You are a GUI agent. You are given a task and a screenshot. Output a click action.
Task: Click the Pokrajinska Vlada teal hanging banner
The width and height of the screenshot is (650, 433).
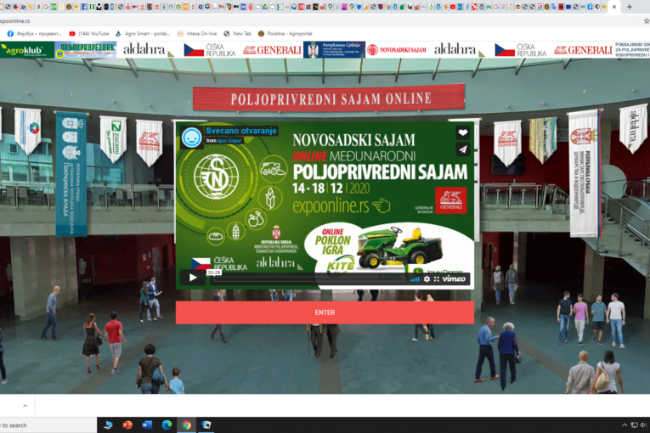pos(71,174)
